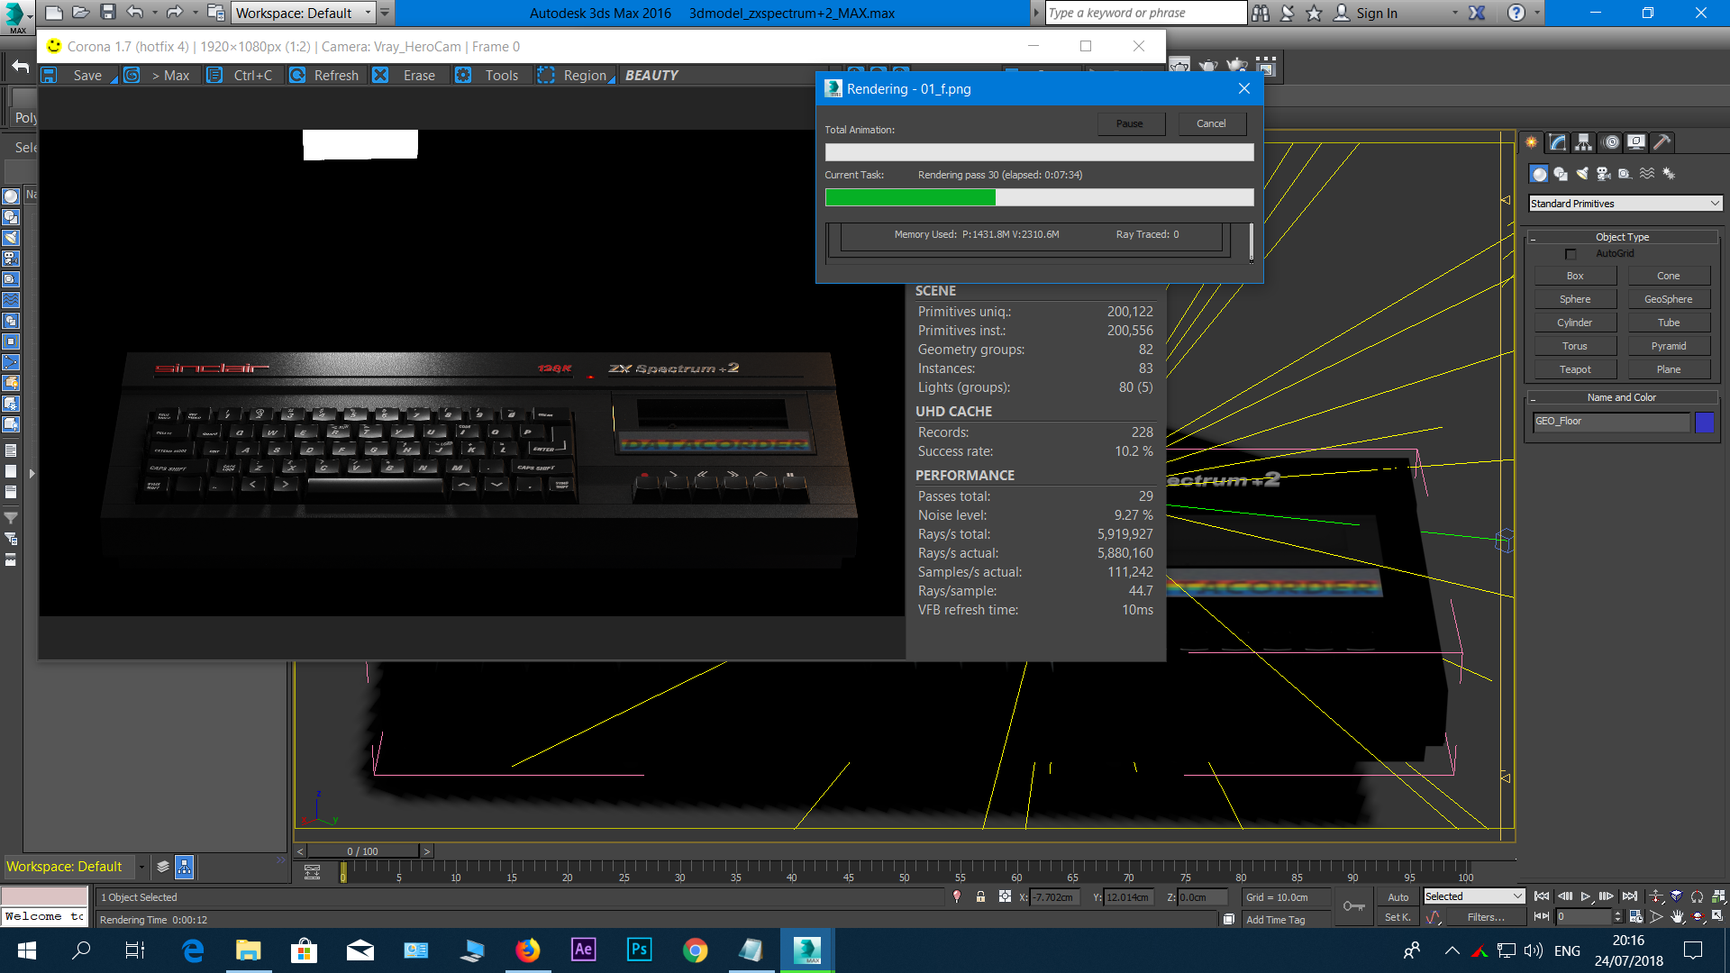Click the Orbit viewport icon
The image size is (1730, 973).
coord(1698,917)
